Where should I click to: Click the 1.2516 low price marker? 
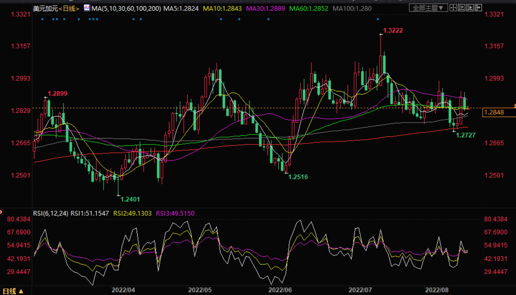[x=298, y=177]
